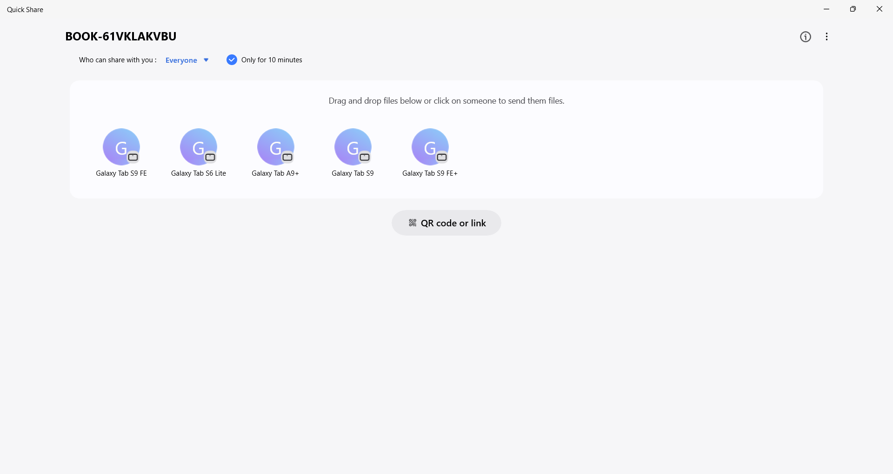
Task: Open the info icon in the header
Action: (x=805, y=37)
